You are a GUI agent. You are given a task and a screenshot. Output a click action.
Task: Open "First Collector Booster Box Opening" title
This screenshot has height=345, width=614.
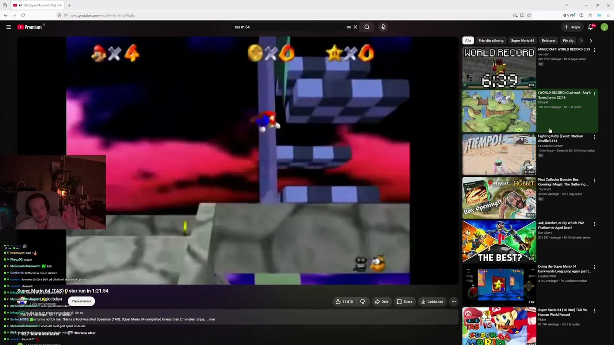tap(563, 182)
